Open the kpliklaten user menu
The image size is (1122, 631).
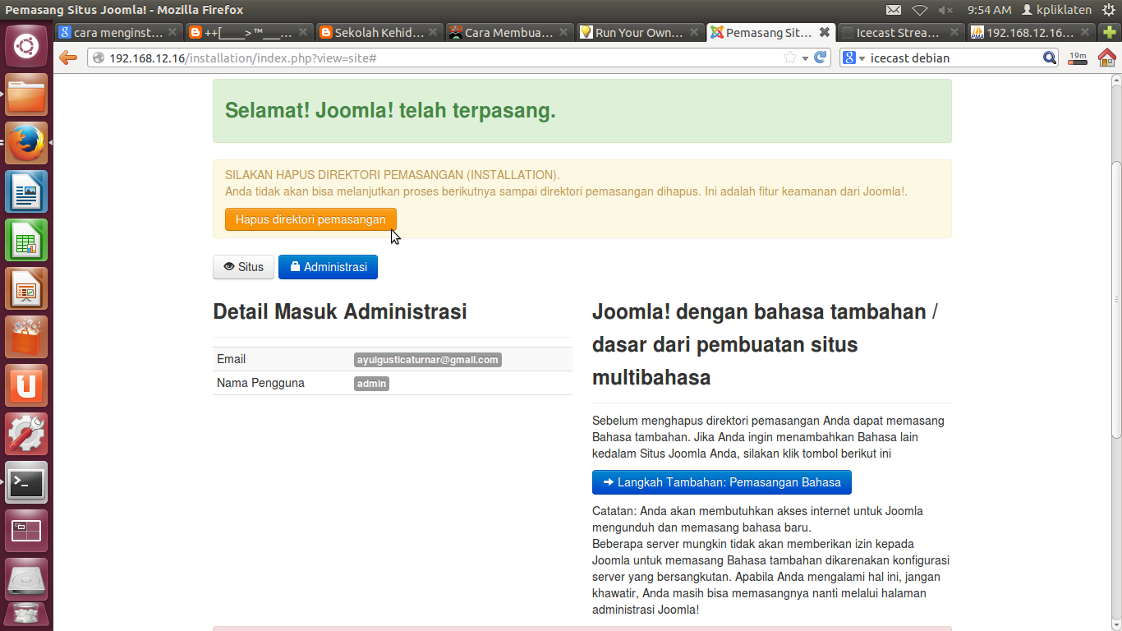1056,10
